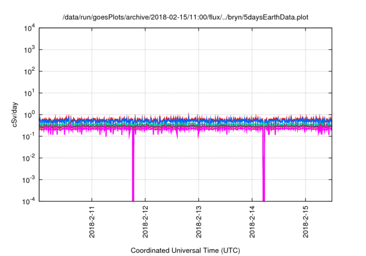The height and width of the screenshot is (256, 366).
Task: Click the 10^3 y-axis tick label
Action: click(29, 50)
